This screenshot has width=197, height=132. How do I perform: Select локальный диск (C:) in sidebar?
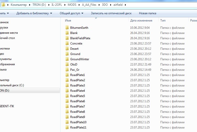[12, 85]
